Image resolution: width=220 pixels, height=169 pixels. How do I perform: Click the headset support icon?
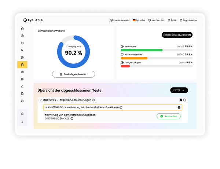[x=22, y=113]
